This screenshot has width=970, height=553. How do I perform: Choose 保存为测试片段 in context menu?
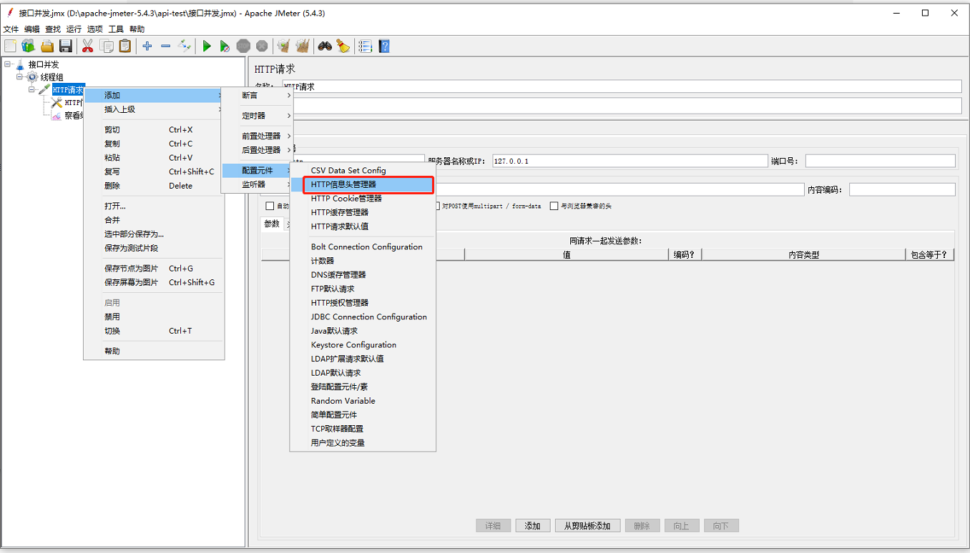click(155, 248)
